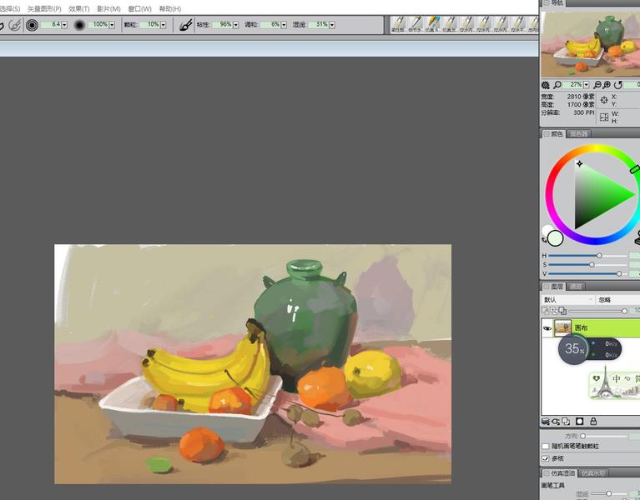Click the crosshair position X/Y icon
Screen dimensions: 640x500
point(604,100)
